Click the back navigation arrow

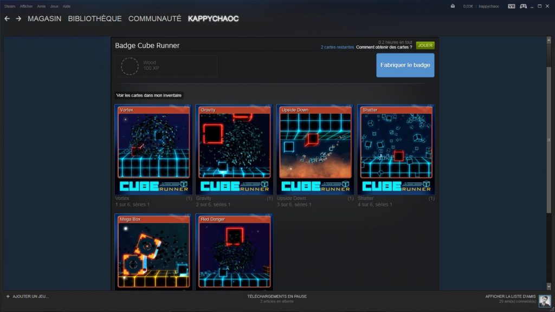[x=7, y=18]
